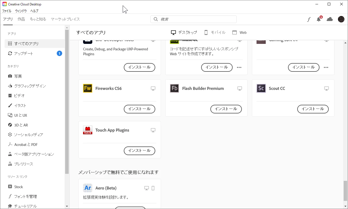Click the search magnifier icon
This screenshot has width=348, height=209.
[156, 19]
